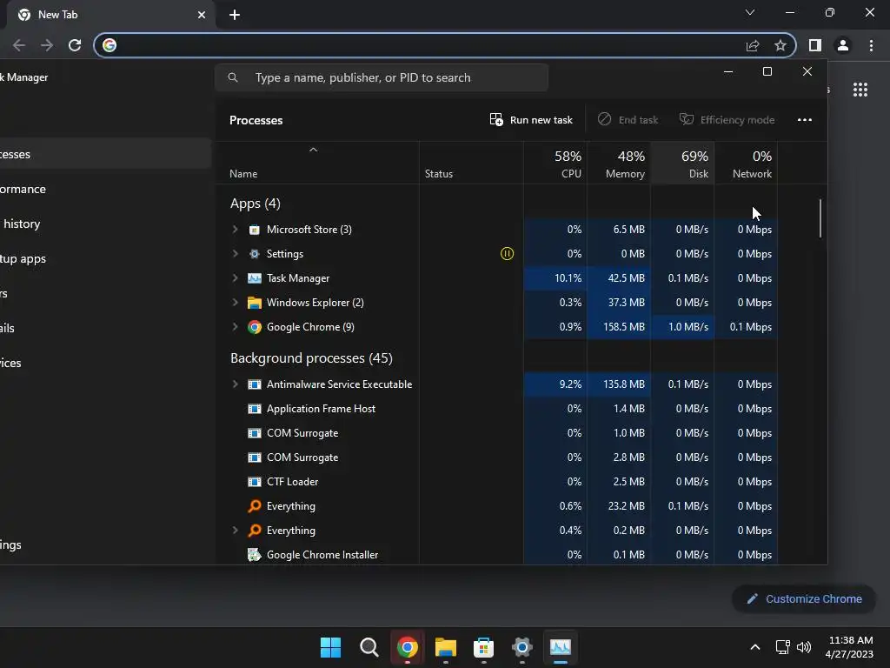
Task: Click the Windows Explorer folder icon in list
Action: click(x=255, y=303)
